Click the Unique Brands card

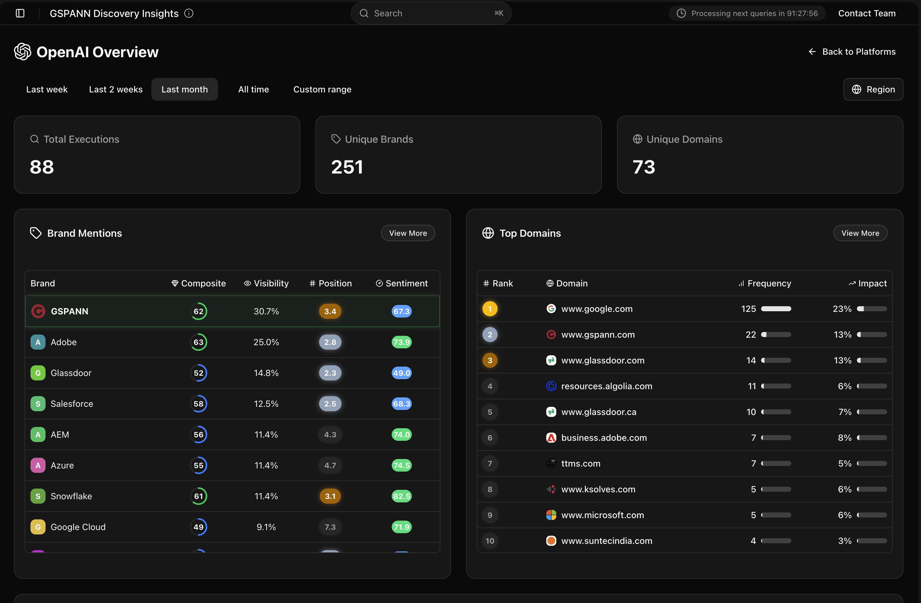pyautogui.click(x=458, y=155)
